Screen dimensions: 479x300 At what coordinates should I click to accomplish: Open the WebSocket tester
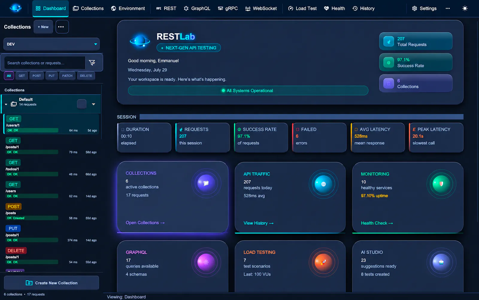261,8
